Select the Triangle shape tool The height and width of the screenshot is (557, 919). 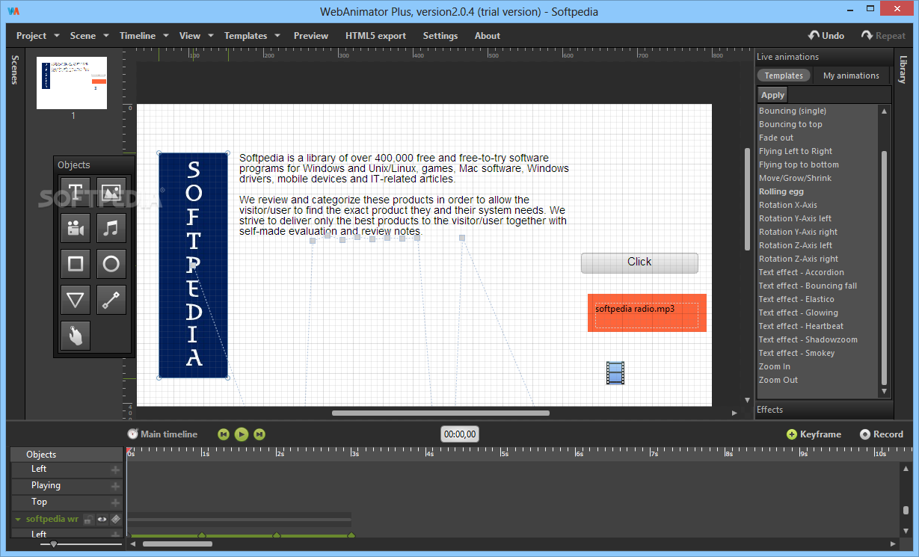click(x=76, y=300)
